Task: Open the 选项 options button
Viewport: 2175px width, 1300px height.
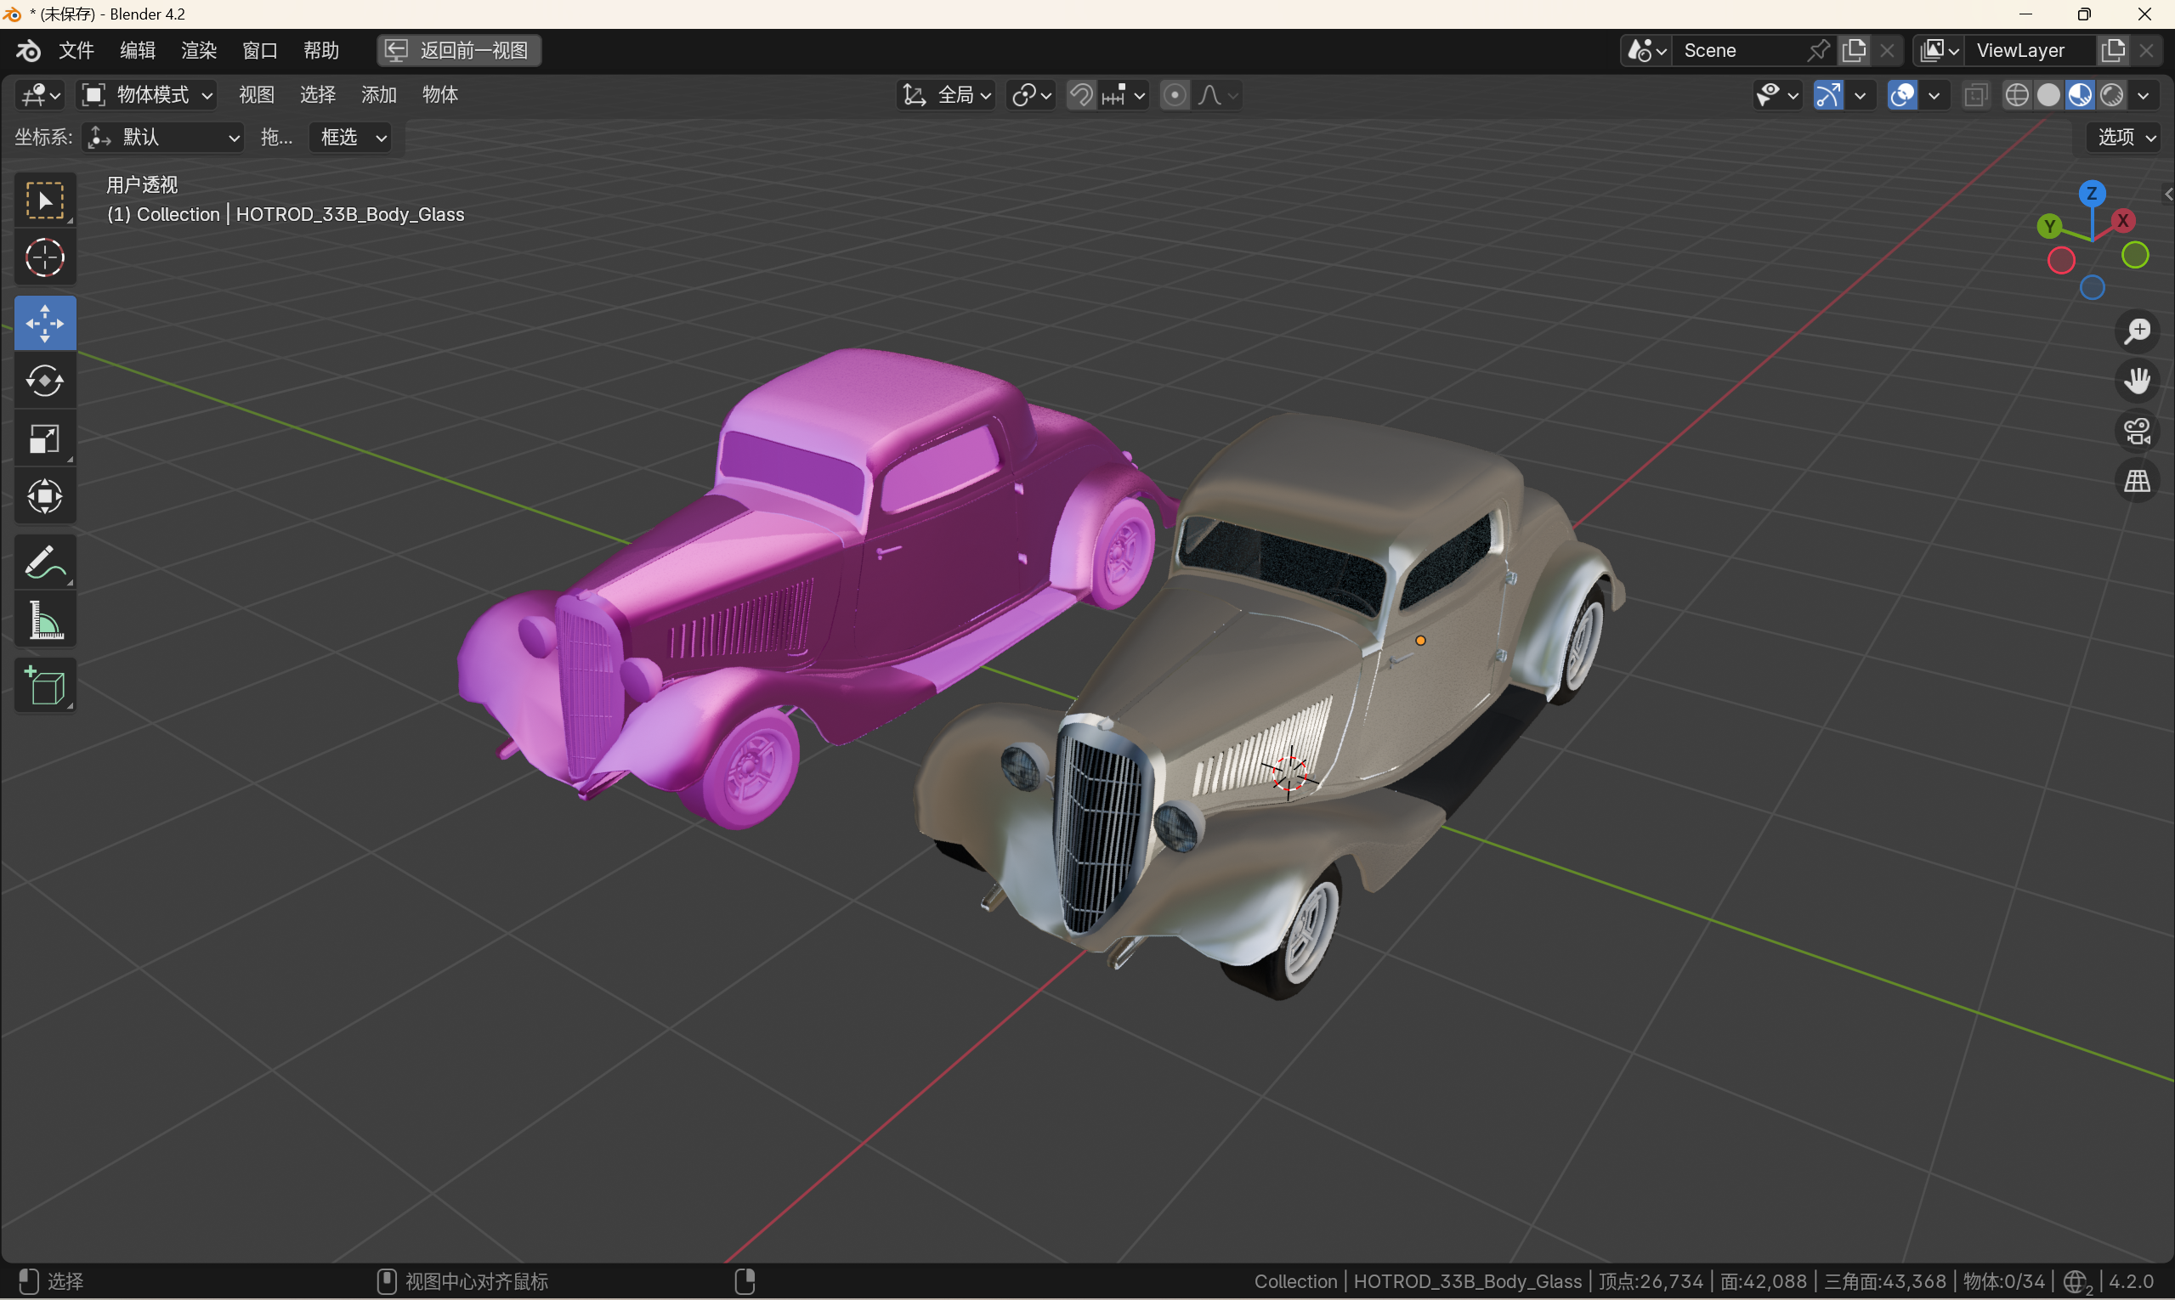Action: [2125, 138]
